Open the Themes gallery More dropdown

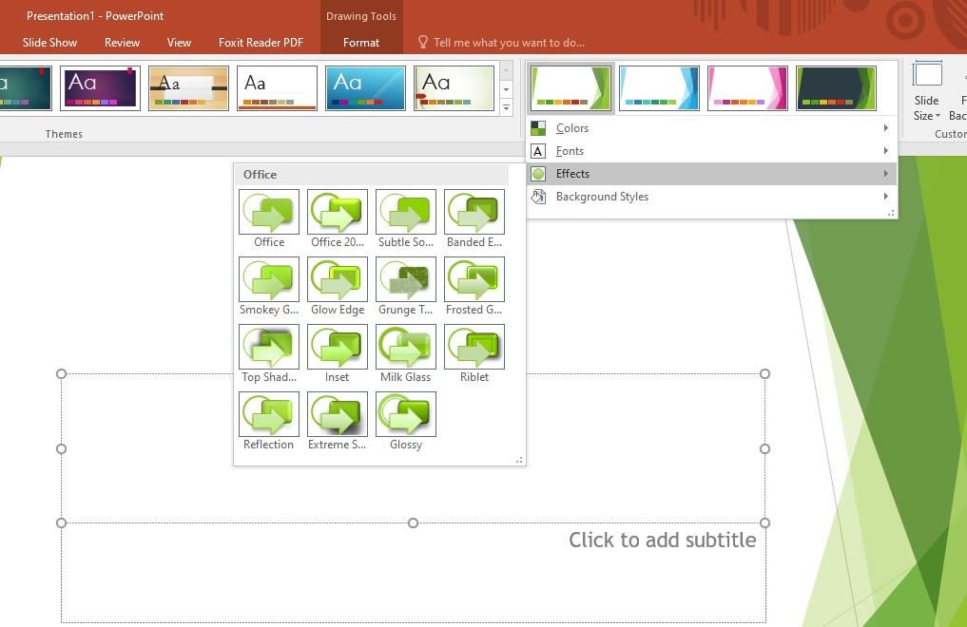click(x=505, y=107)
